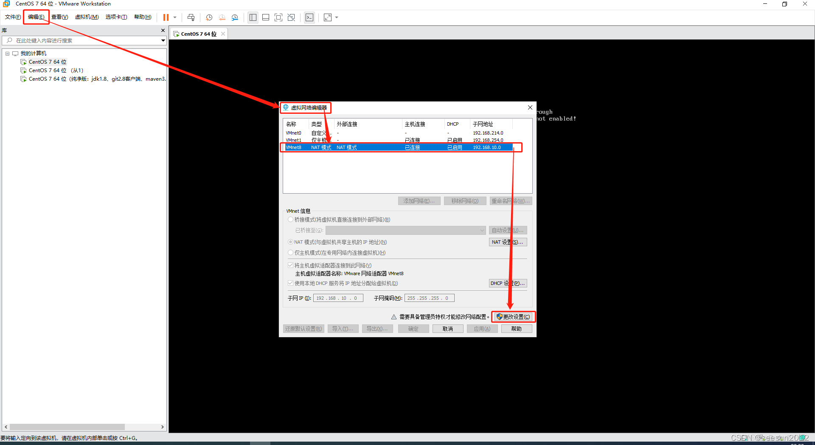Click the 更改设置 button
Viewport: 815px width, 445px height.
[513, 317]
